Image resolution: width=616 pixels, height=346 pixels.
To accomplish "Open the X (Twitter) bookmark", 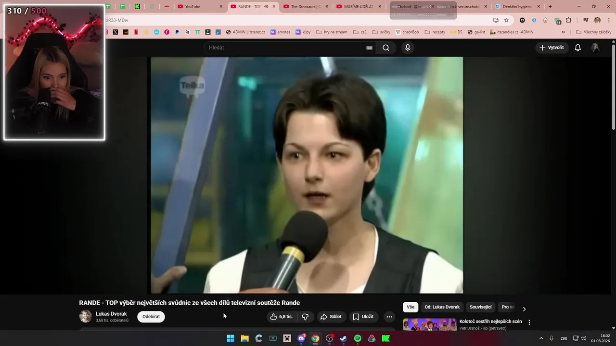I will 115,32.
